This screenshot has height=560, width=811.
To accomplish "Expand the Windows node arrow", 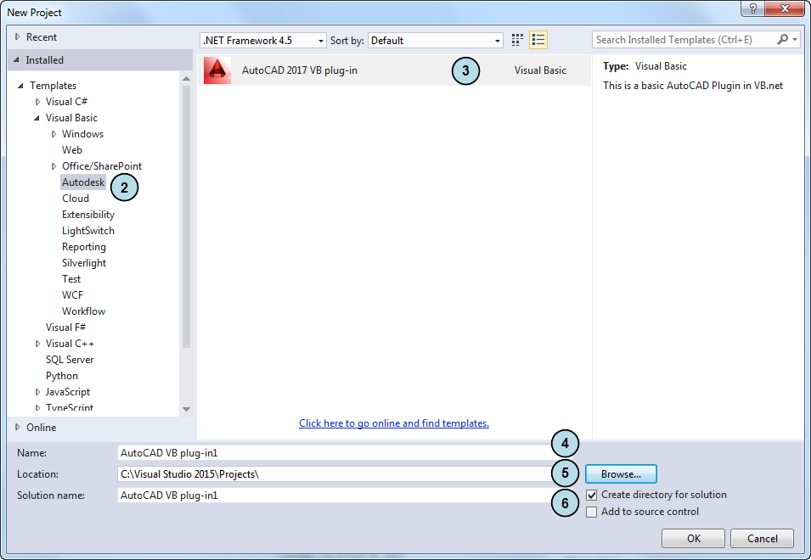I will [x=54, y=134].
